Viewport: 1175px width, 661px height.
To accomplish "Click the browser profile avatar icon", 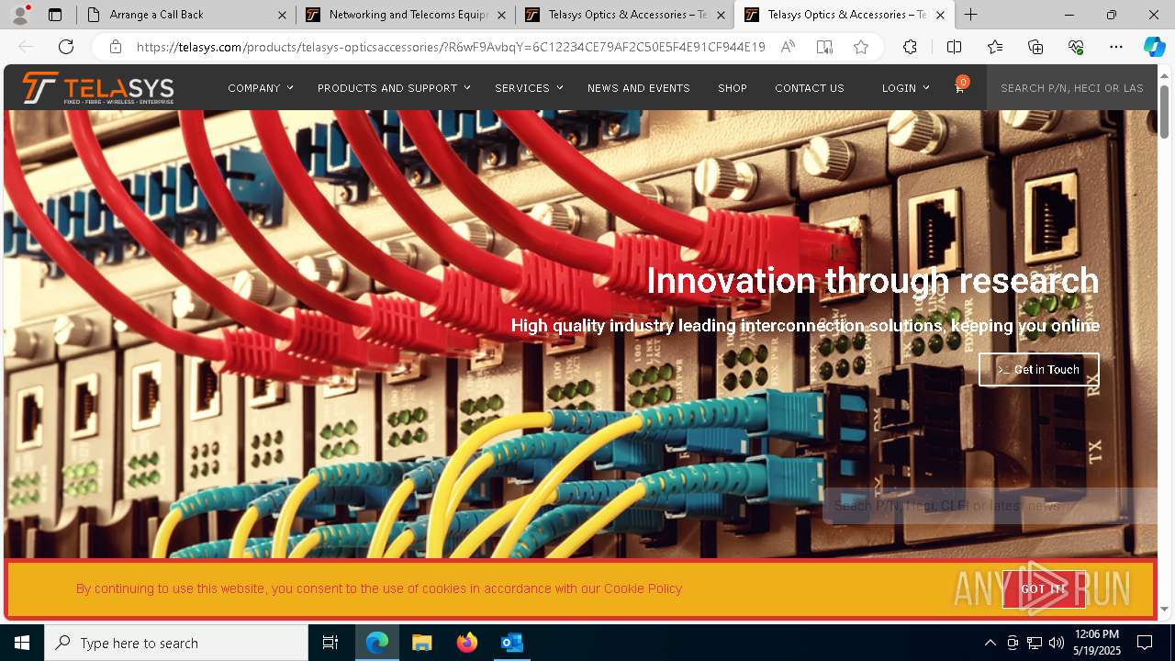I will pyautogui.click(x=20, y=15).
